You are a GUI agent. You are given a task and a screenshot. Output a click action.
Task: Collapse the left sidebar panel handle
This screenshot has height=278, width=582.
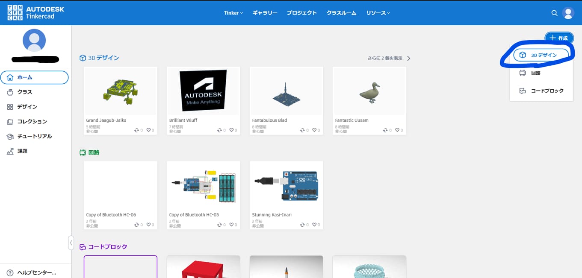point(71,243)
